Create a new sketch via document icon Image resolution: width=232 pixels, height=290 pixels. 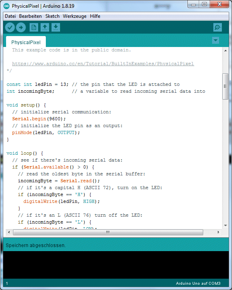[x=34, y=28]
